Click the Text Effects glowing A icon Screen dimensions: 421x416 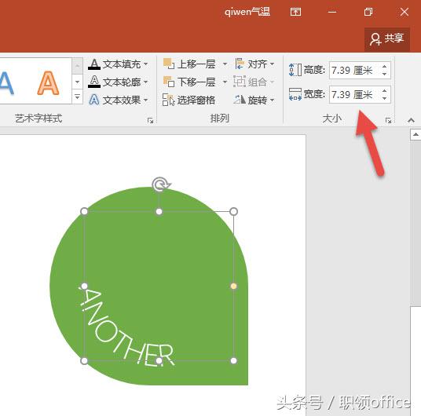click(94, 100)
